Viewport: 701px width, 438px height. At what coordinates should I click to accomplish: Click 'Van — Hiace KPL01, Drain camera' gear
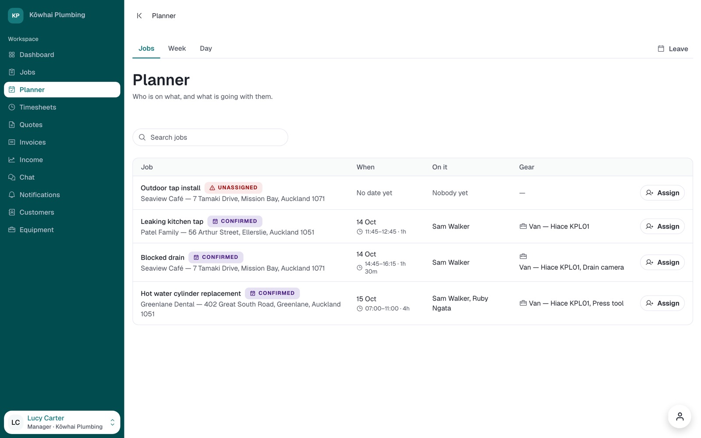[x=571, y=267]
